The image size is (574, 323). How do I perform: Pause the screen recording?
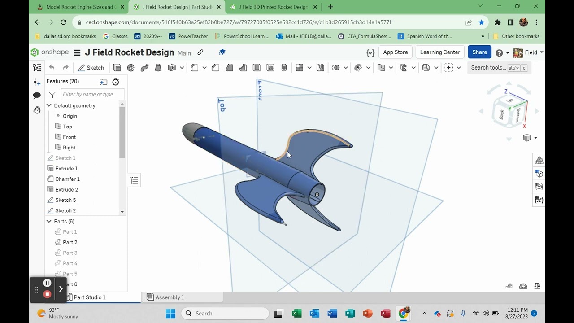point(47,283)
